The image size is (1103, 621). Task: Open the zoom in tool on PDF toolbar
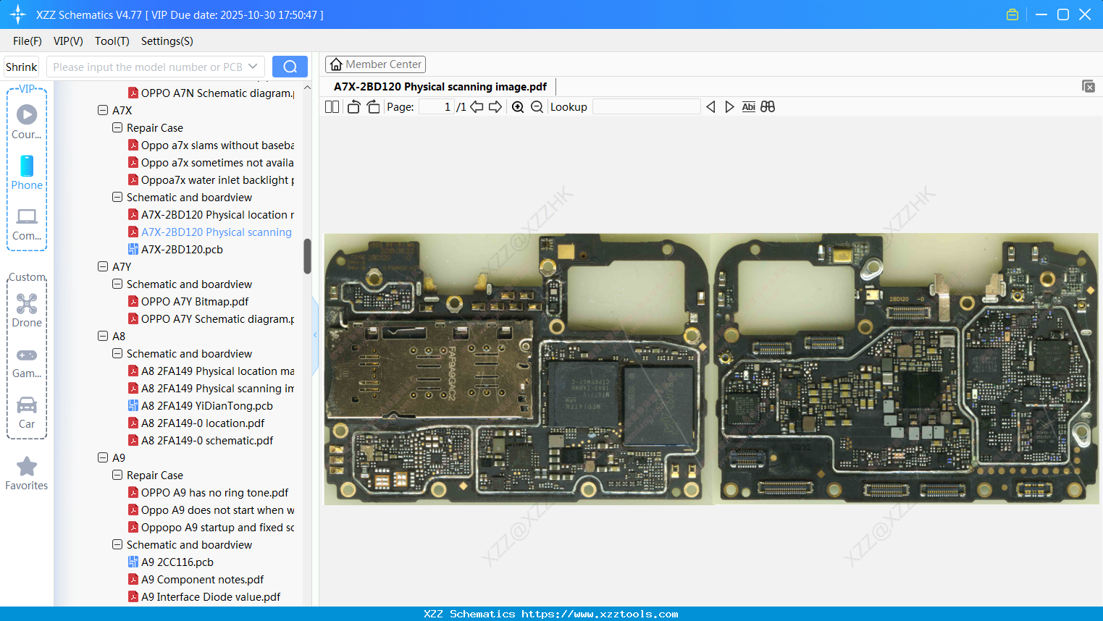click(x=518, y=106)
